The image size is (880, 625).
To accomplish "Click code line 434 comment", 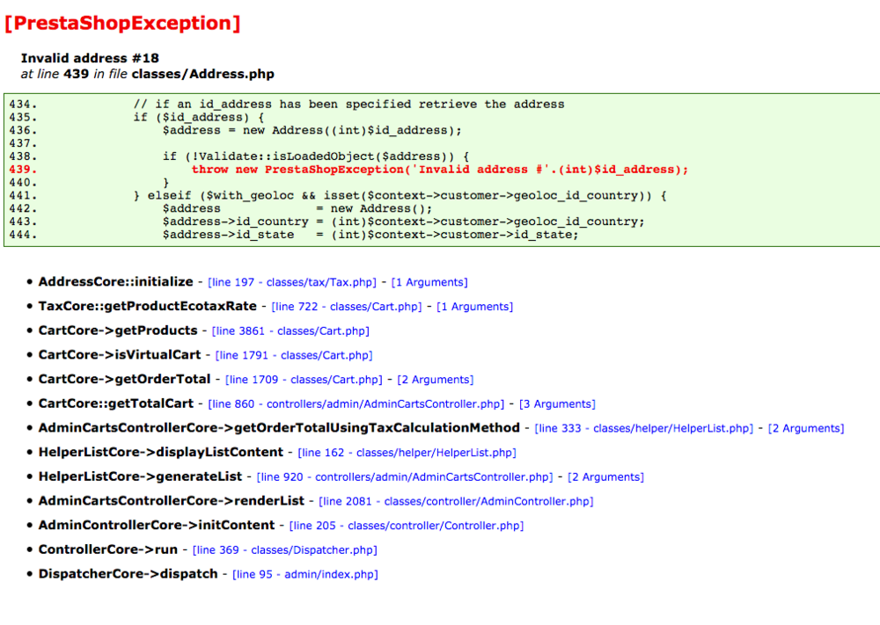I will tap(348, 105).
